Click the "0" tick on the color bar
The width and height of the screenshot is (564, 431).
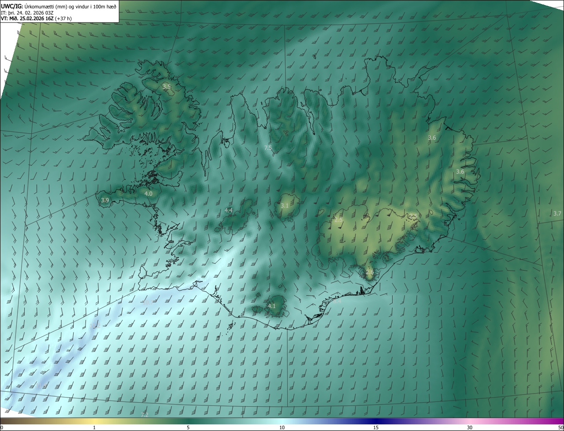pos(1,427)
